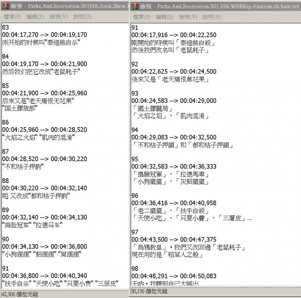This screenshot has width=301, height=298.
Task: Open 檔案(F) menu in right viewer window
Action: pyautogui.click(x=142, y=17)
